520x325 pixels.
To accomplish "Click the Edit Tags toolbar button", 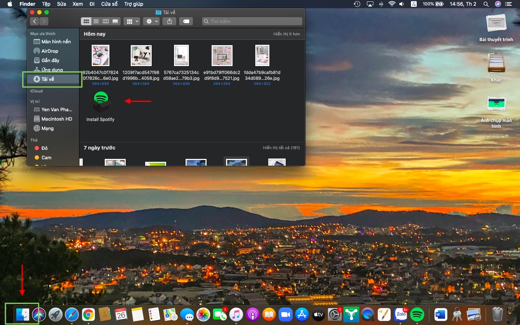I will [x=186, y=21].
